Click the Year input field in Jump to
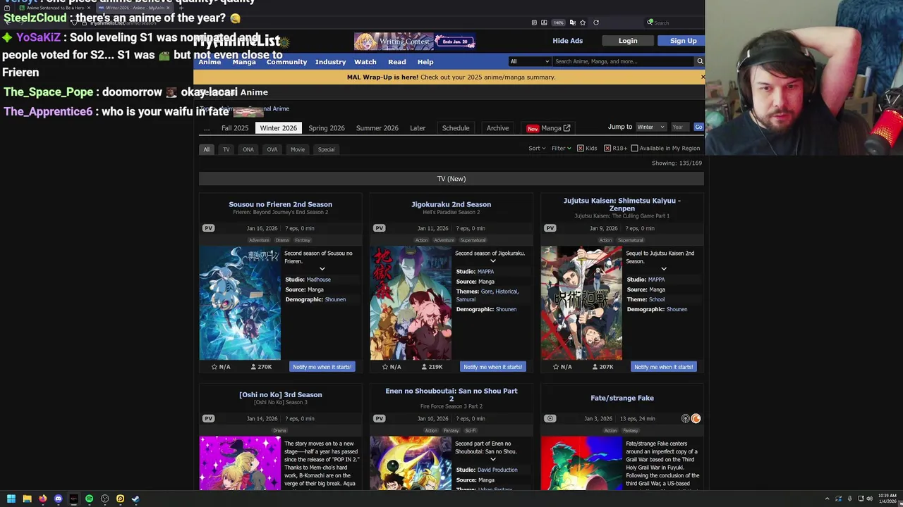 point(679,127)
